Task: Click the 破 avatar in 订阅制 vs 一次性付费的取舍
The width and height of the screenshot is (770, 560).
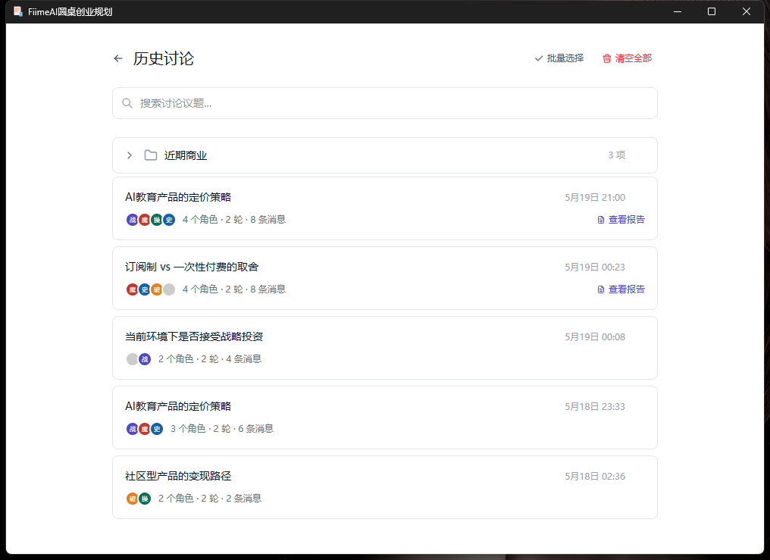Action: tap(157, 289)
